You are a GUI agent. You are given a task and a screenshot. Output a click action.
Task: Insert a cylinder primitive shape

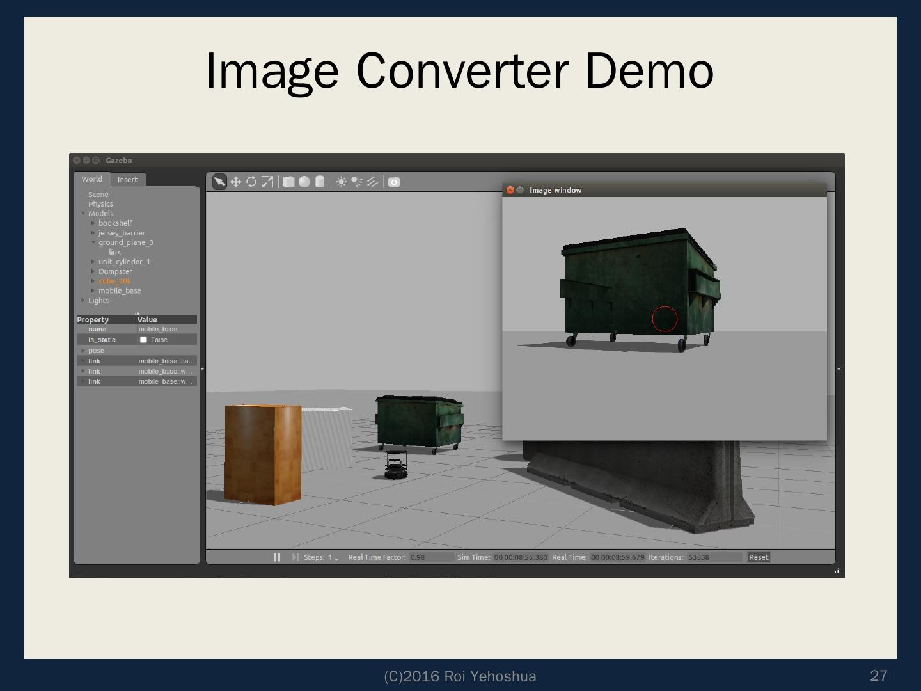click(320, 182)
